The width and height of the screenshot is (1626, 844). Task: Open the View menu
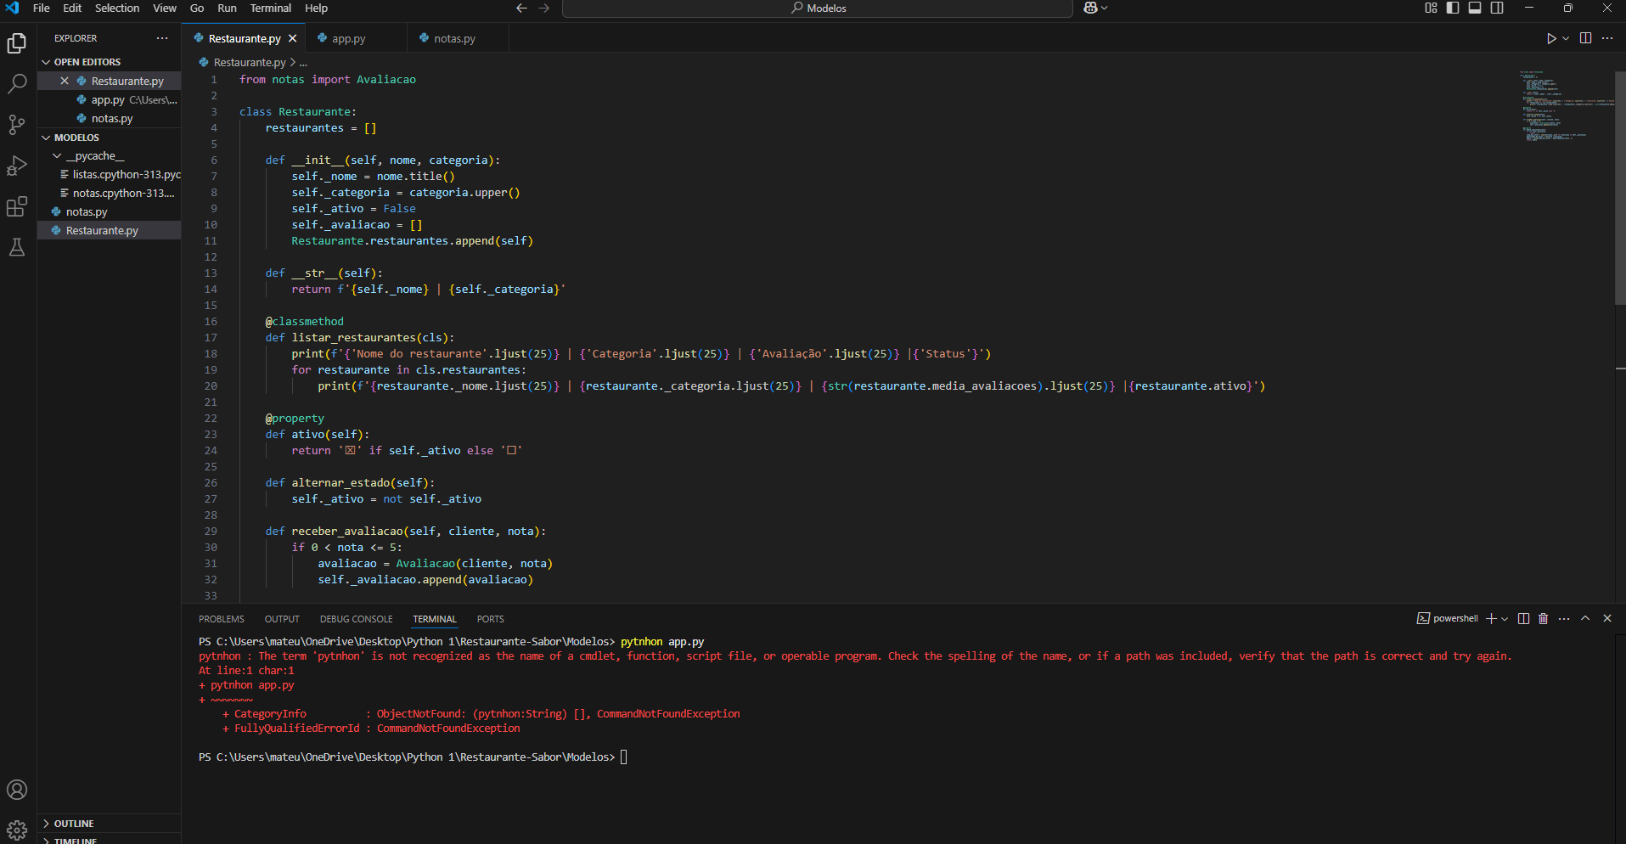point(165,8)
